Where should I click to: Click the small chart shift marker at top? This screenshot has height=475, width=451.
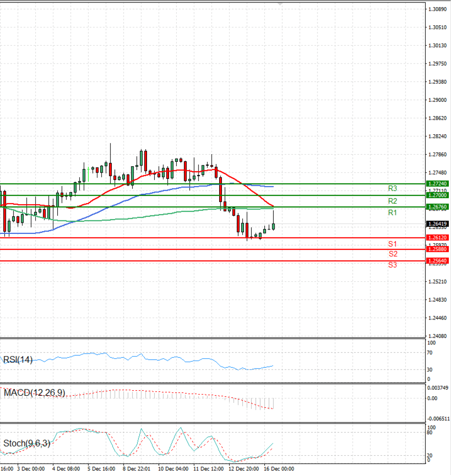point(280,4)
